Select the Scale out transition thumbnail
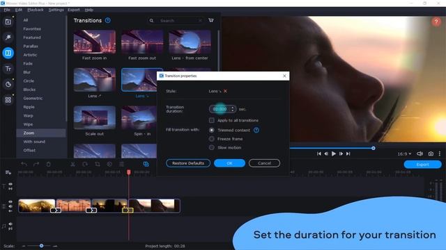 (95, 117)
